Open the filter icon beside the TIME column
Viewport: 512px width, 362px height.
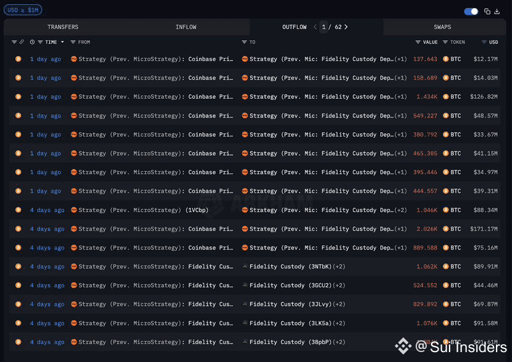click(x=40, y=42)
